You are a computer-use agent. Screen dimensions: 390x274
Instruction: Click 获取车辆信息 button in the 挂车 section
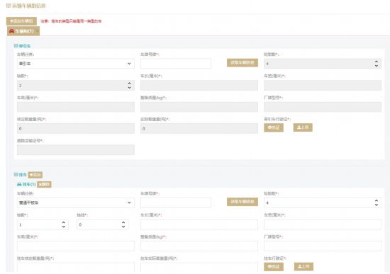click(243, 202)
